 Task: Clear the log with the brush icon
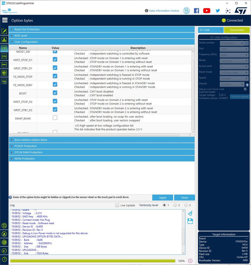coord(190,213)
